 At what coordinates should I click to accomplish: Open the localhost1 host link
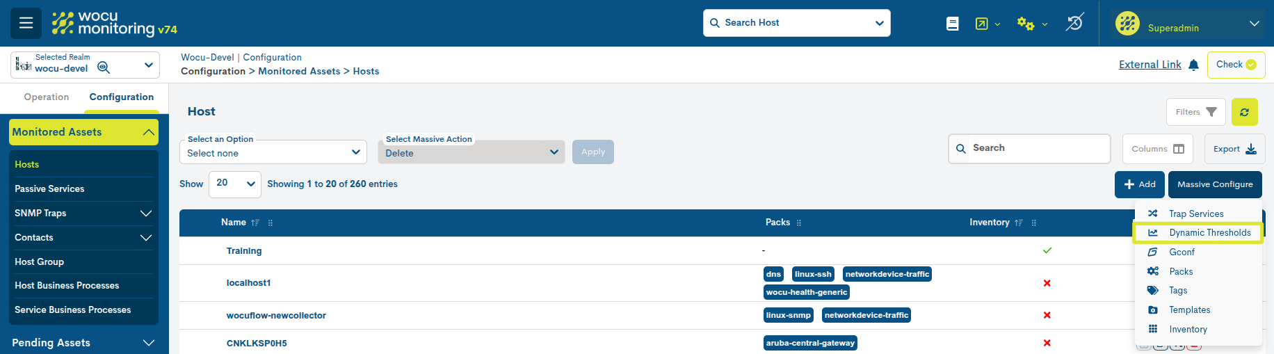248,283
